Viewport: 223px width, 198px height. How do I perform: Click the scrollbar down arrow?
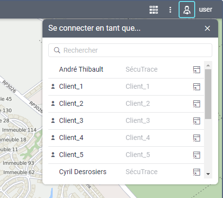(x=208, y=174)
